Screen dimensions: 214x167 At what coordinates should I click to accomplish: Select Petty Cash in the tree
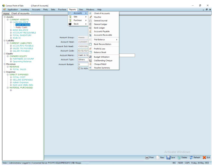pyautogui.click(x=22, y=28)
